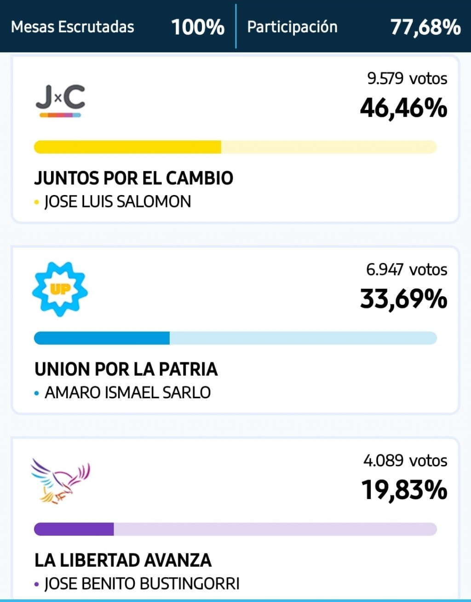Open the UNION POR LA PATRIA party title

(126, 369)
